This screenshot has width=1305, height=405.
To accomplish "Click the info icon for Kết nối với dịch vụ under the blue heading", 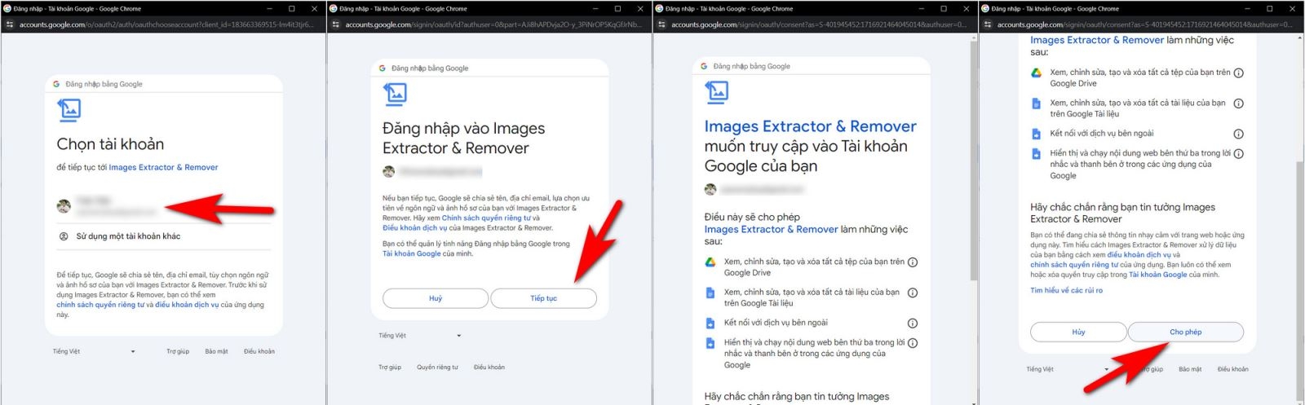I will [x=913, y=324].
